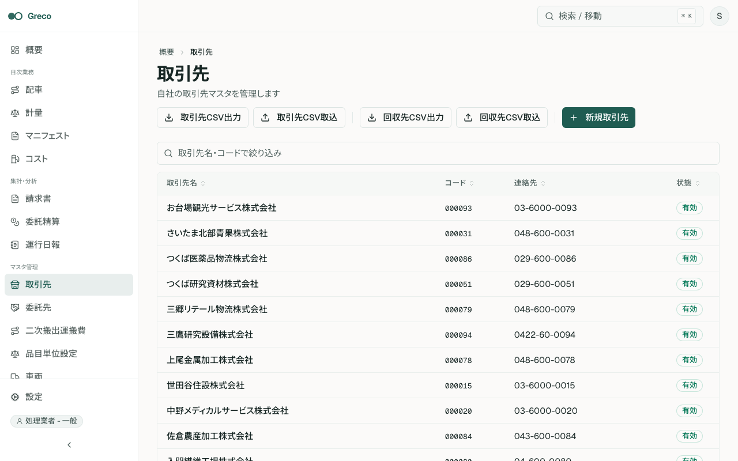The height and width of the screenshot is (461, 738).
Task: Open the 委託先 menu item
Action: click(x=69, y=308)
